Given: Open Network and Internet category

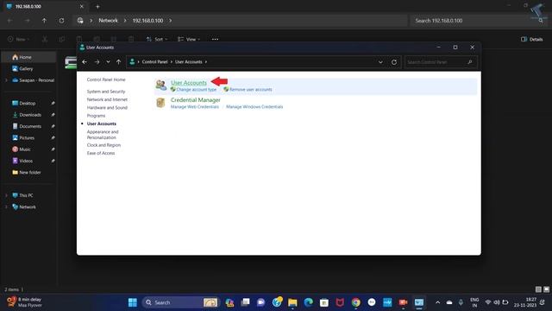Looking at the screenshot, I should click(x=107, y=100).
